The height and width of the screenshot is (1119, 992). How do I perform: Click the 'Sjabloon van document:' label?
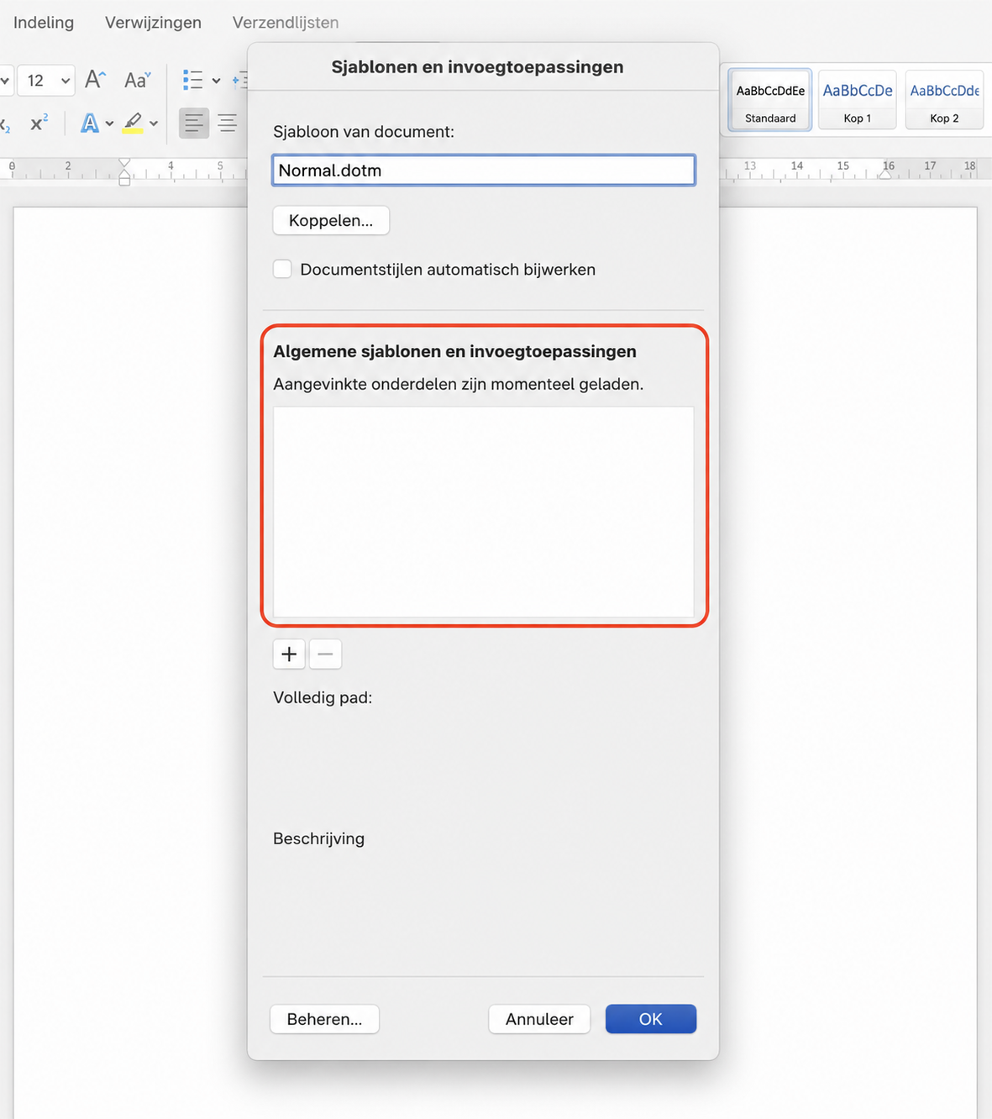[364, 132]
